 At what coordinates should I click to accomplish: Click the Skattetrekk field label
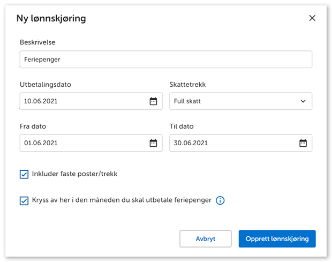pyautogui.click(x=187, y=85)
